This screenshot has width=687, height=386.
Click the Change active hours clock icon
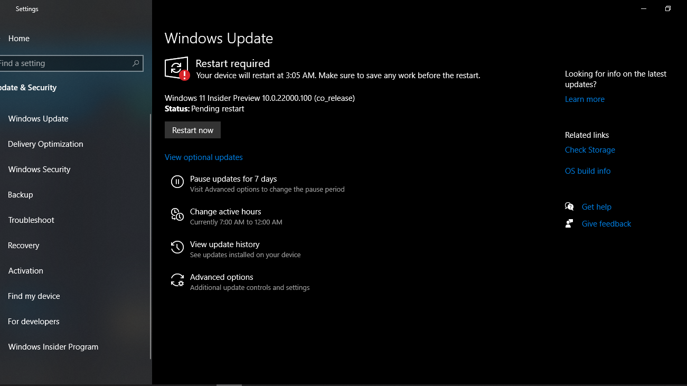pyautogui.click(x=177, y=214)
